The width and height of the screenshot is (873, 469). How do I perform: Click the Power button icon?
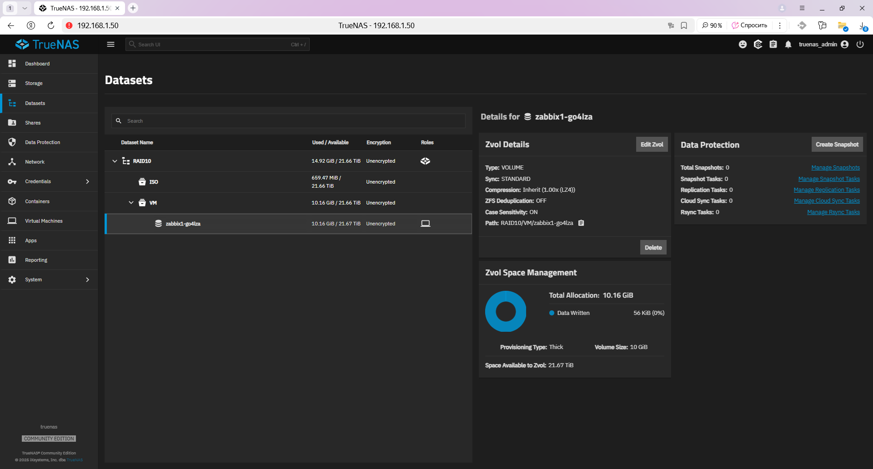pyautogui.click(x=860, y=44)
